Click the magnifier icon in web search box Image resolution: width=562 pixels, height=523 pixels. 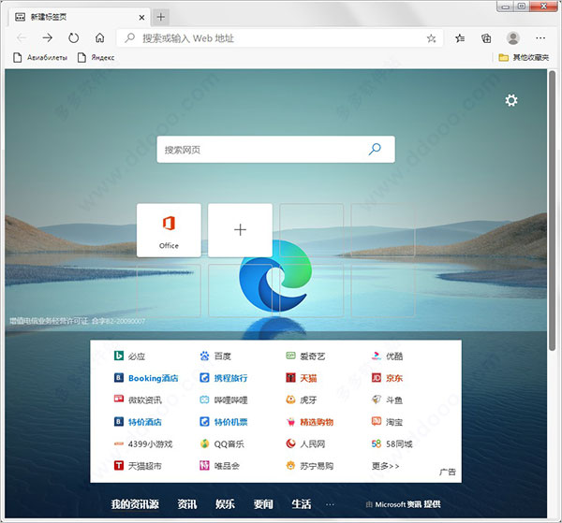point(375,149)
